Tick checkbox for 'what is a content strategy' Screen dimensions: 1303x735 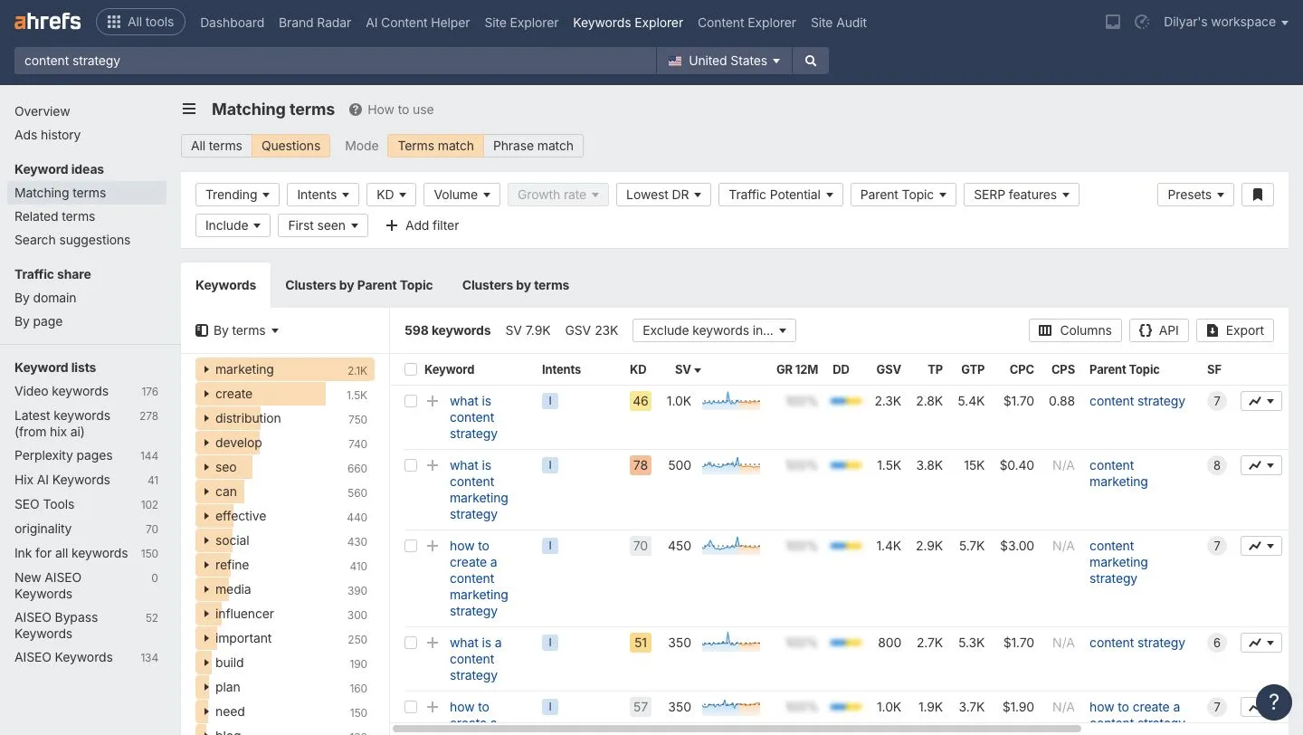pyautogui.click(x=411, y=643)
